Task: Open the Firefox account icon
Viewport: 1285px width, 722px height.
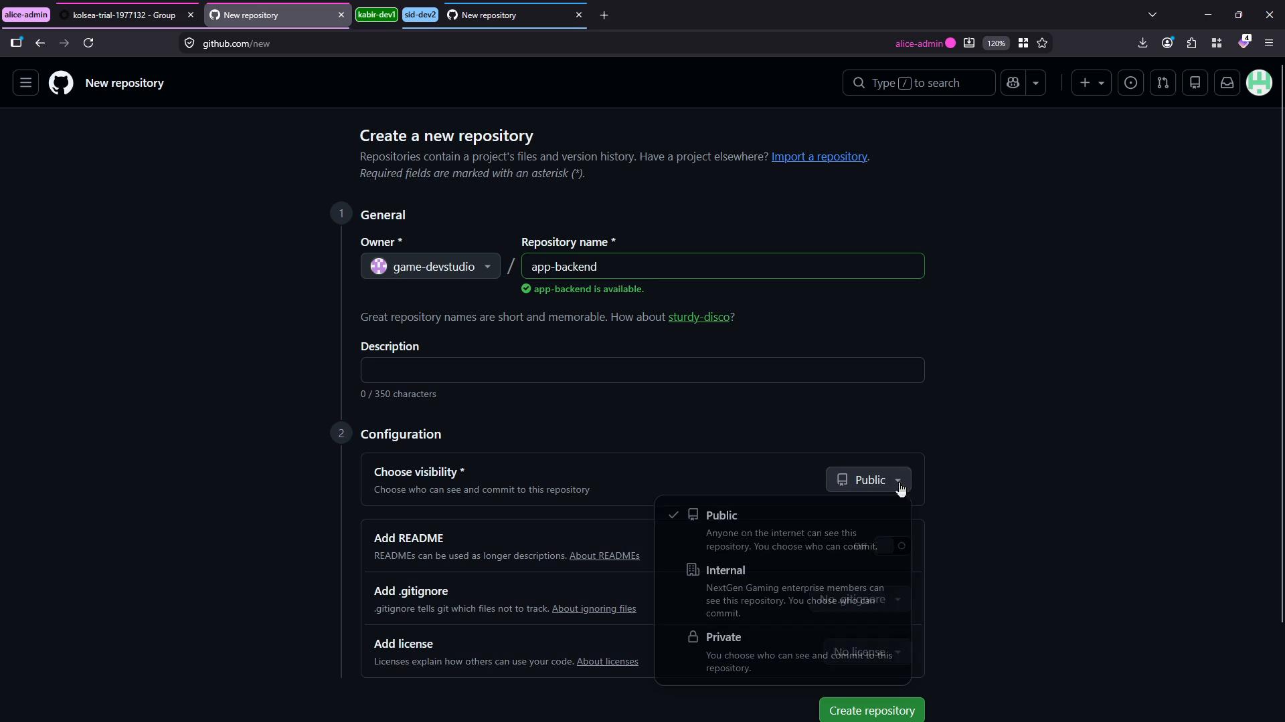Action: (x=1167, y=43)
